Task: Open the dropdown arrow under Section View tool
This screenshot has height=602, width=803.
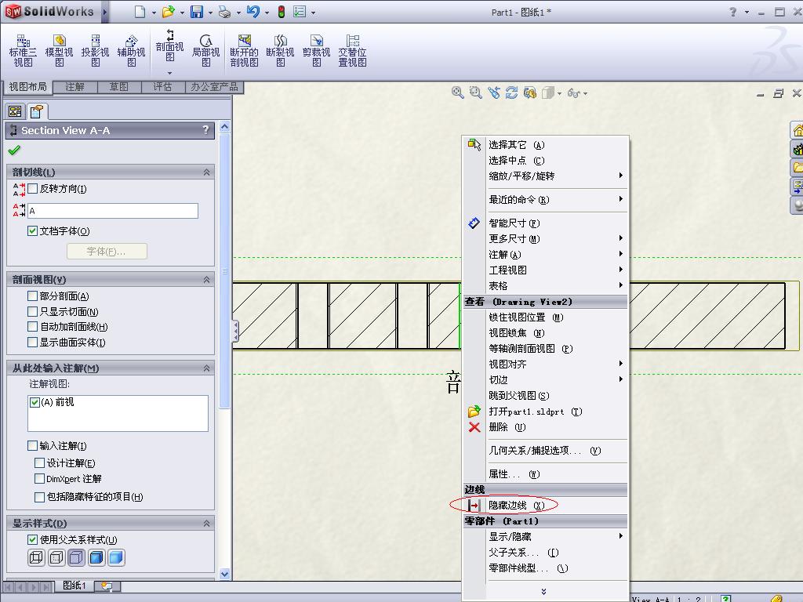Action: point(169,73)
